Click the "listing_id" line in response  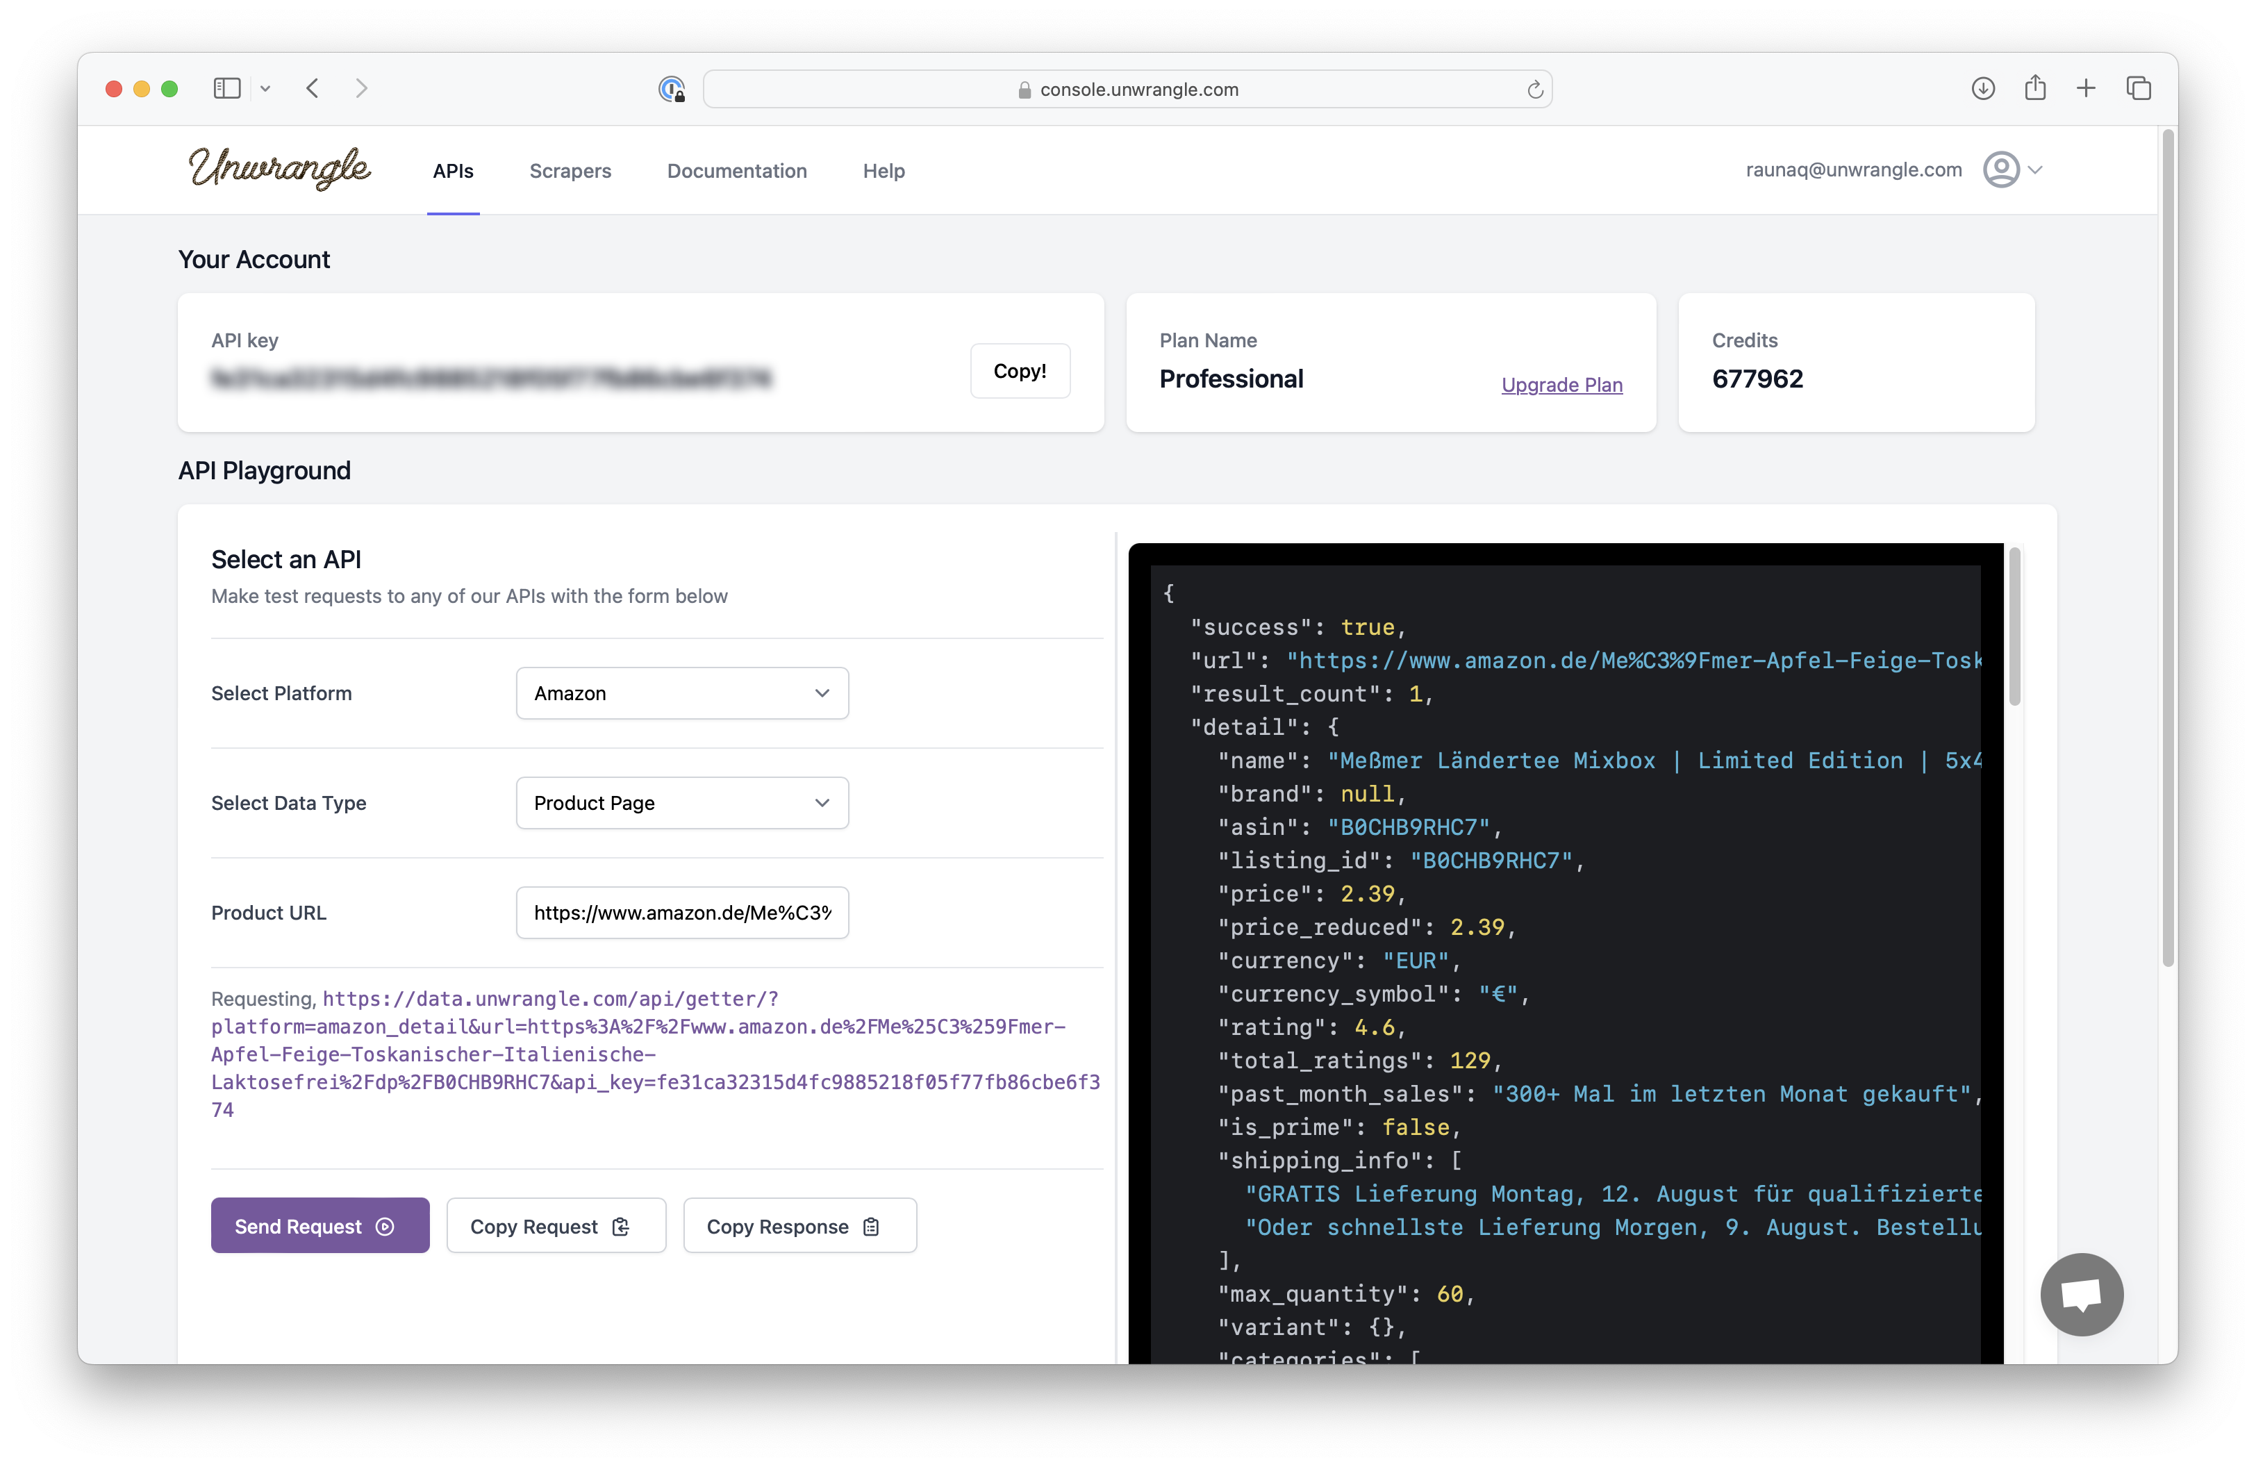(x=1401, y=861)
